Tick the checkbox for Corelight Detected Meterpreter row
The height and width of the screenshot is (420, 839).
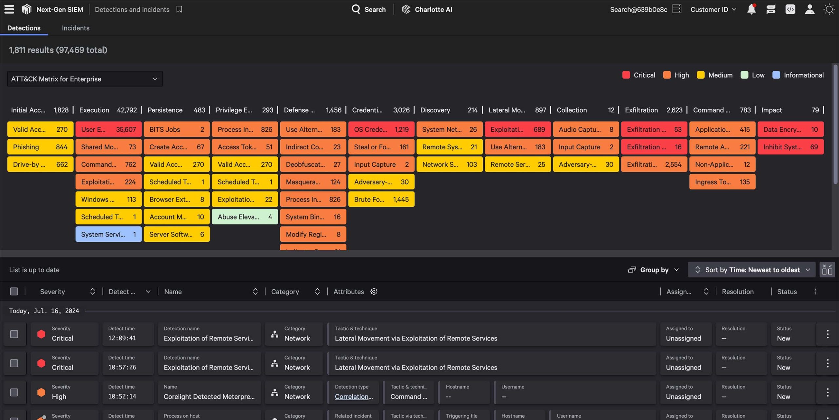(x=14, y=392)
